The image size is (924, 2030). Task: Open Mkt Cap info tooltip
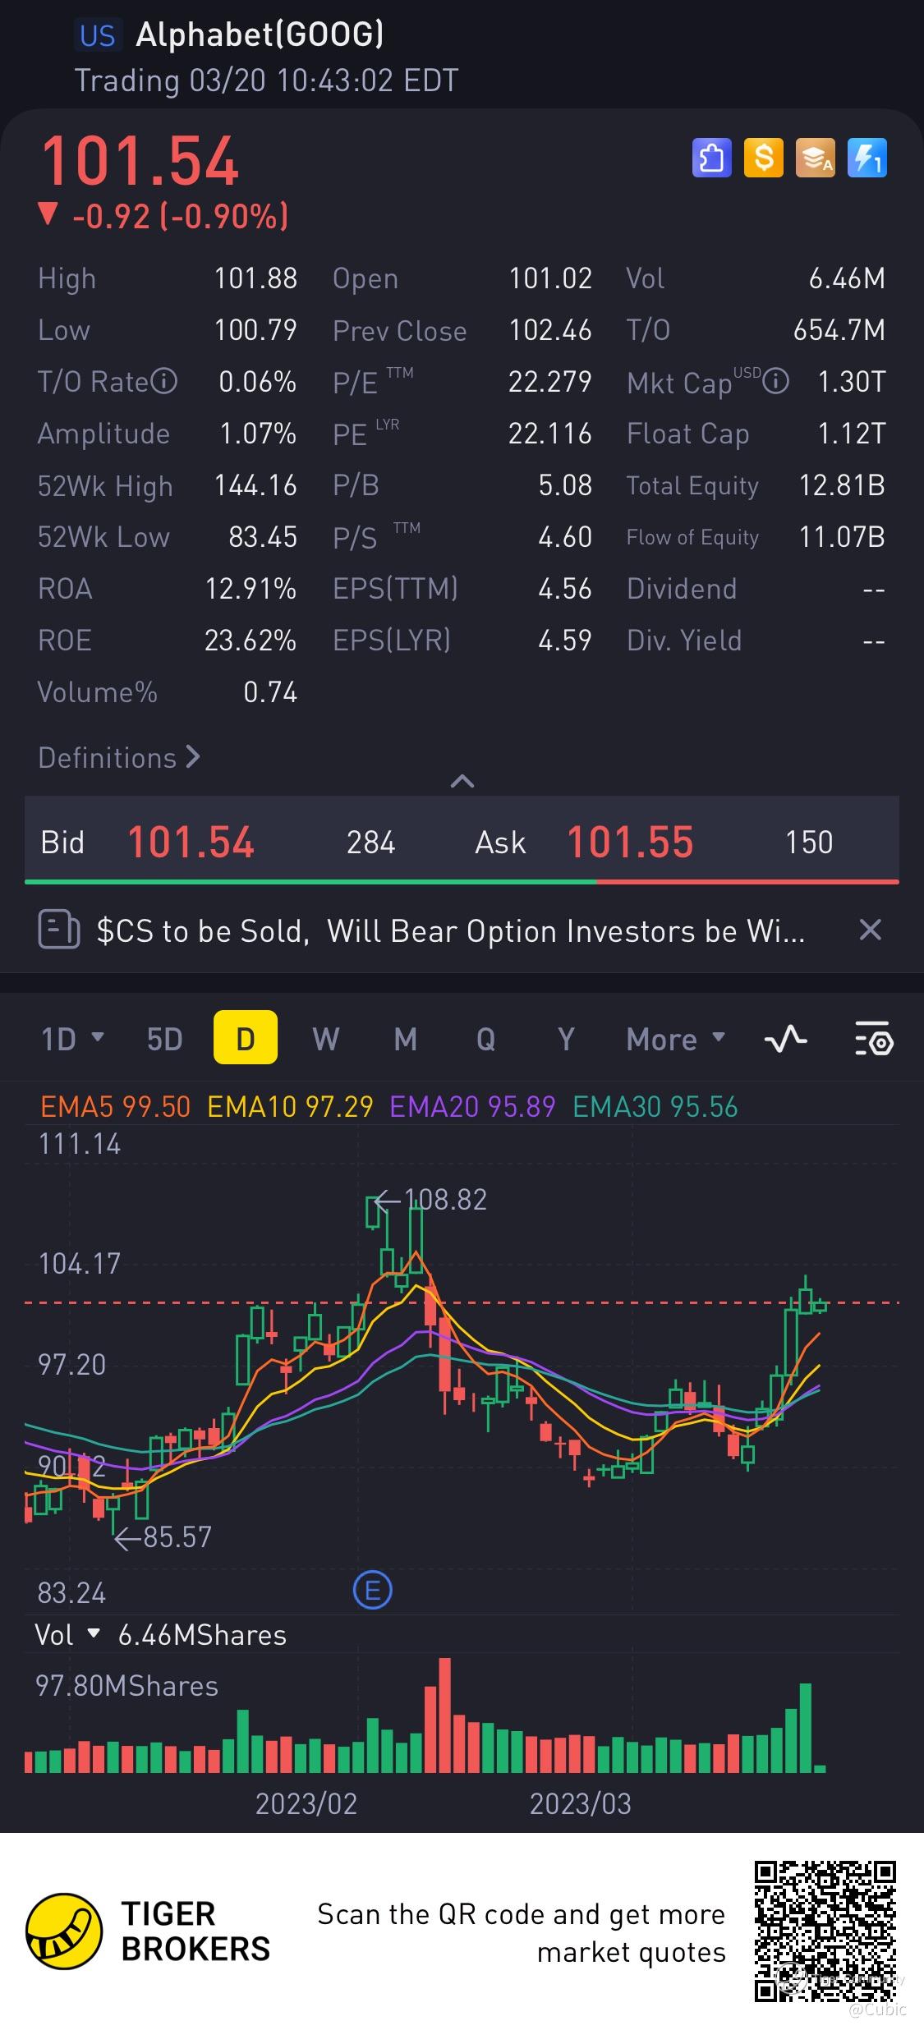point(776,382)
